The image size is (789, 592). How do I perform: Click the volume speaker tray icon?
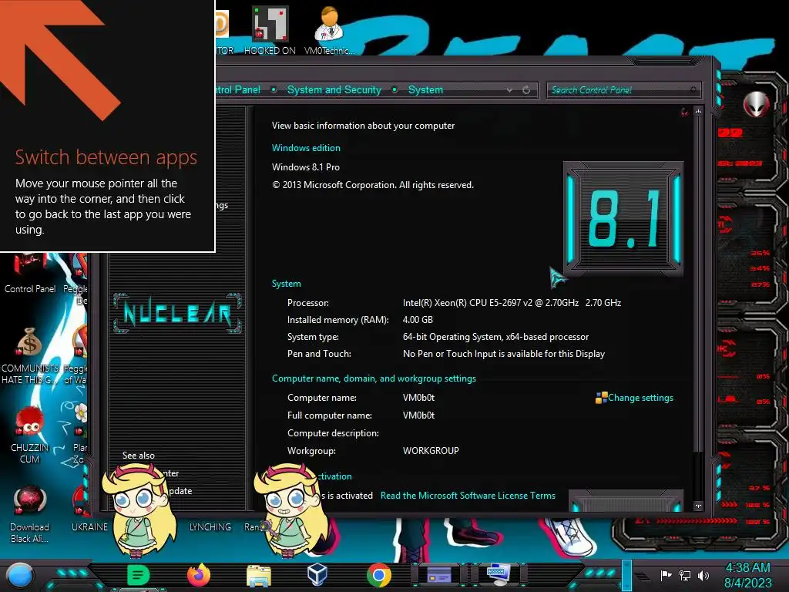pyautogui.click(x=703, y=575)
